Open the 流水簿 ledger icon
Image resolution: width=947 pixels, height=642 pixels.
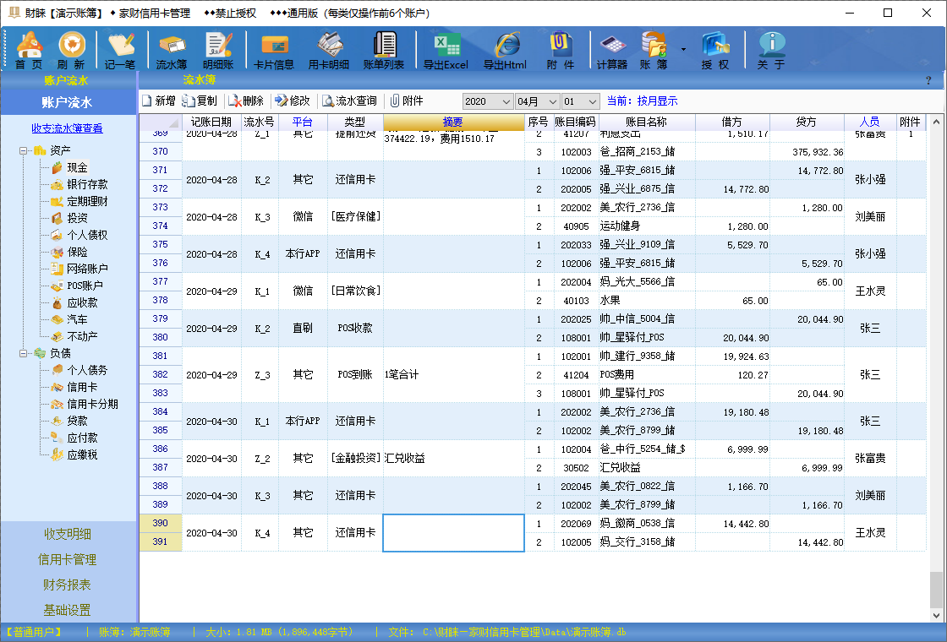[x=172, y=51]
